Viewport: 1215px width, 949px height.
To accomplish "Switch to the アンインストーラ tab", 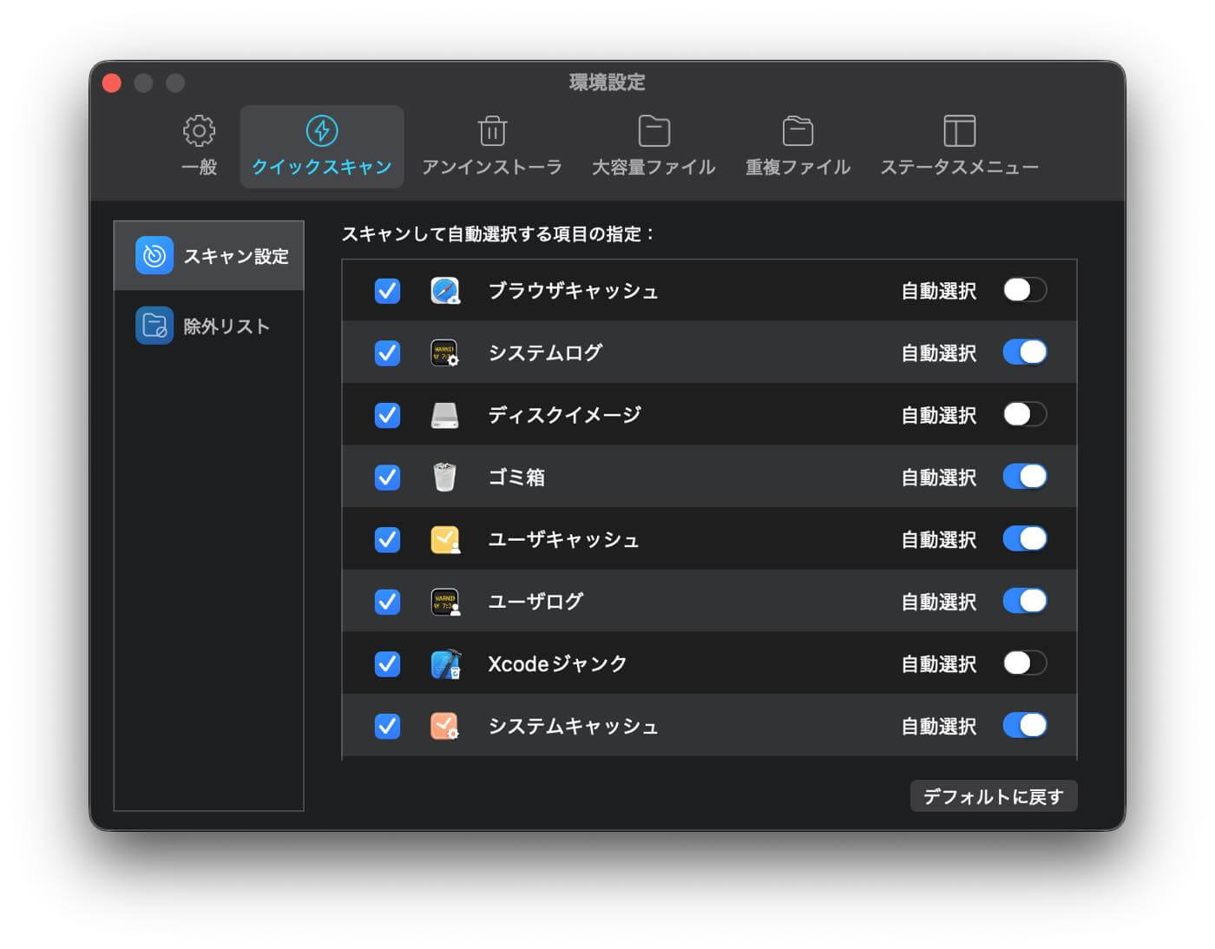I will [492, 130].
